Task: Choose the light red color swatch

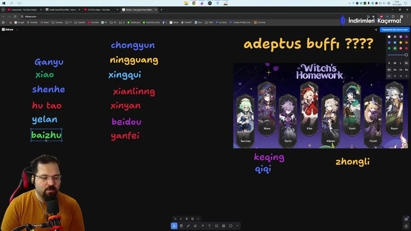Action: 401,48
